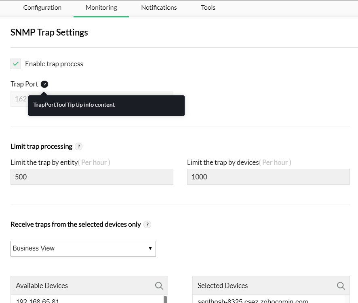Click the Business View dropdown arrow
Image resolution: width=358 pixels, height=303 pixels.
[x=150, y=248]
